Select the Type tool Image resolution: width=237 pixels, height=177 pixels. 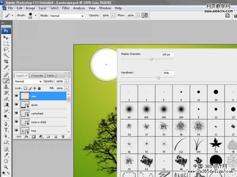(6, 130)
